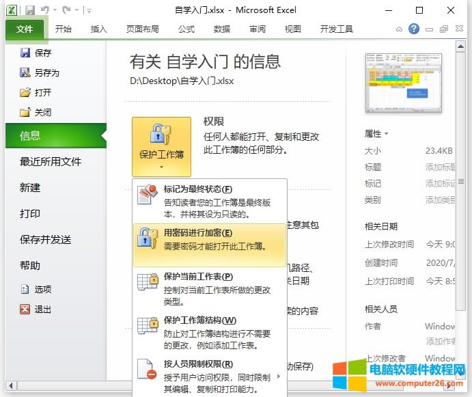This screenshot has height=397, width=472.
Task: Click the 23.4KB size value
Action: (x=439, y=150)
